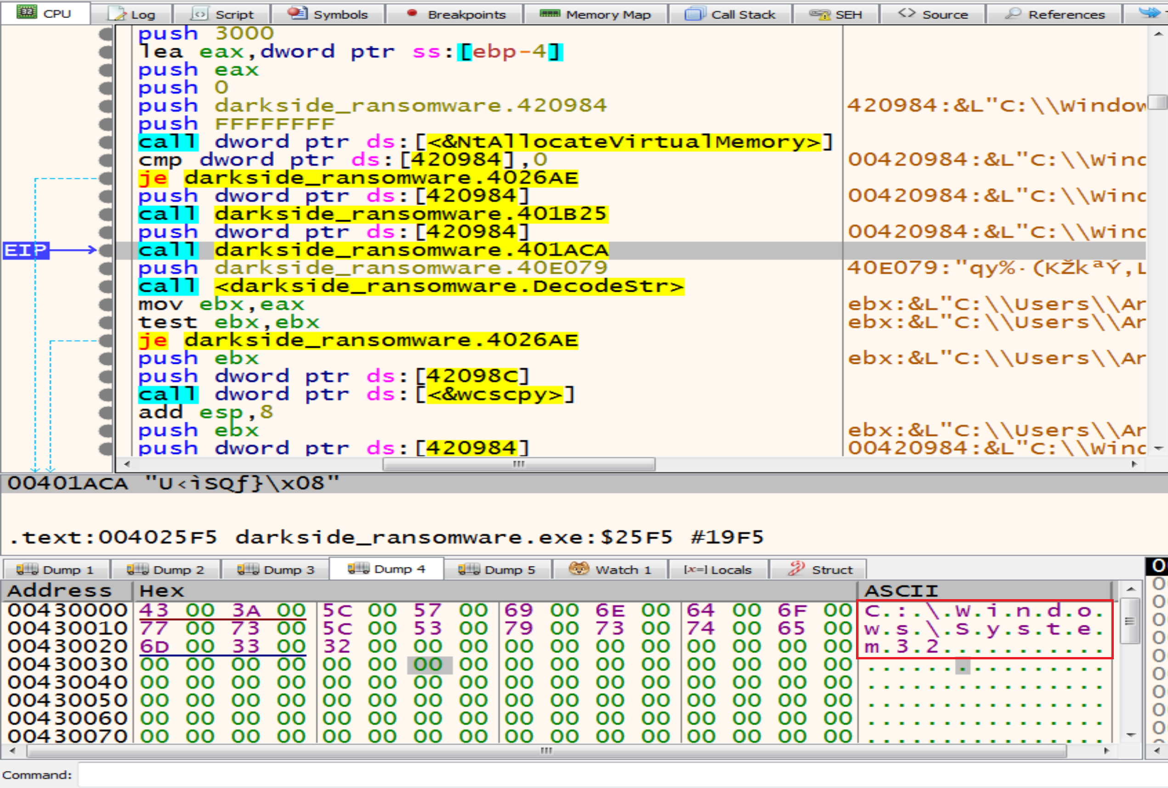Toggle breakpoint bullet at NtAllocateVirtualMemory call
The height and width of the screenshot is (788, 1168).
106,142
